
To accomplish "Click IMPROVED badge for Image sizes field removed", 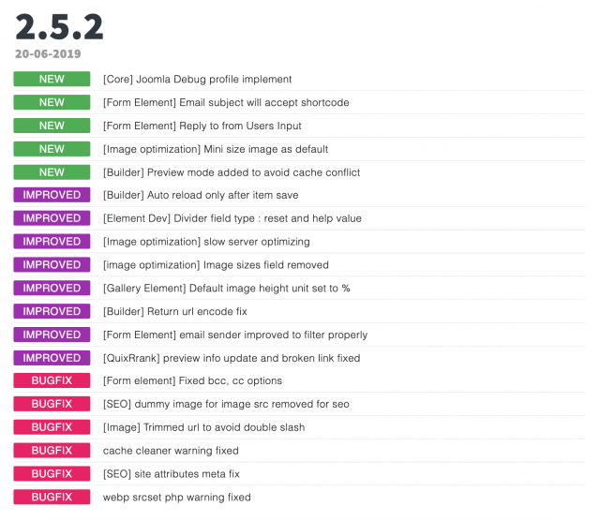I will coord(52,264).
